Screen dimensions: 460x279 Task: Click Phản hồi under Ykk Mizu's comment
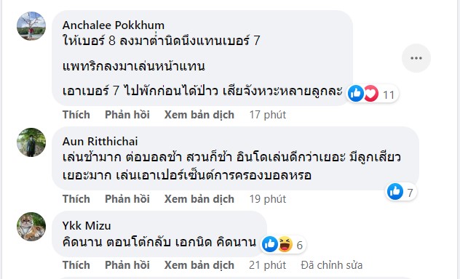[x=127, y=265]
